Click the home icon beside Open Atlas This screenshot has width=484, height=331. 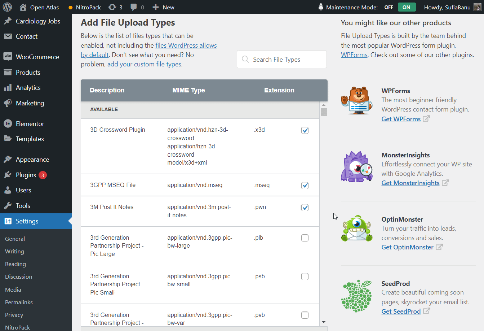tap(23, 7)
